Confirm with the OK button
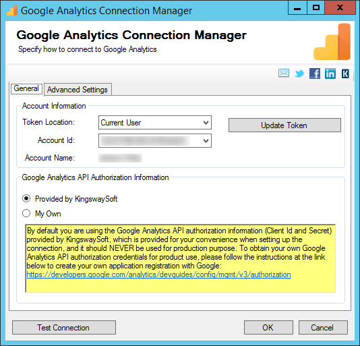Viewport: 360px width, 346px height. point(268,327)
